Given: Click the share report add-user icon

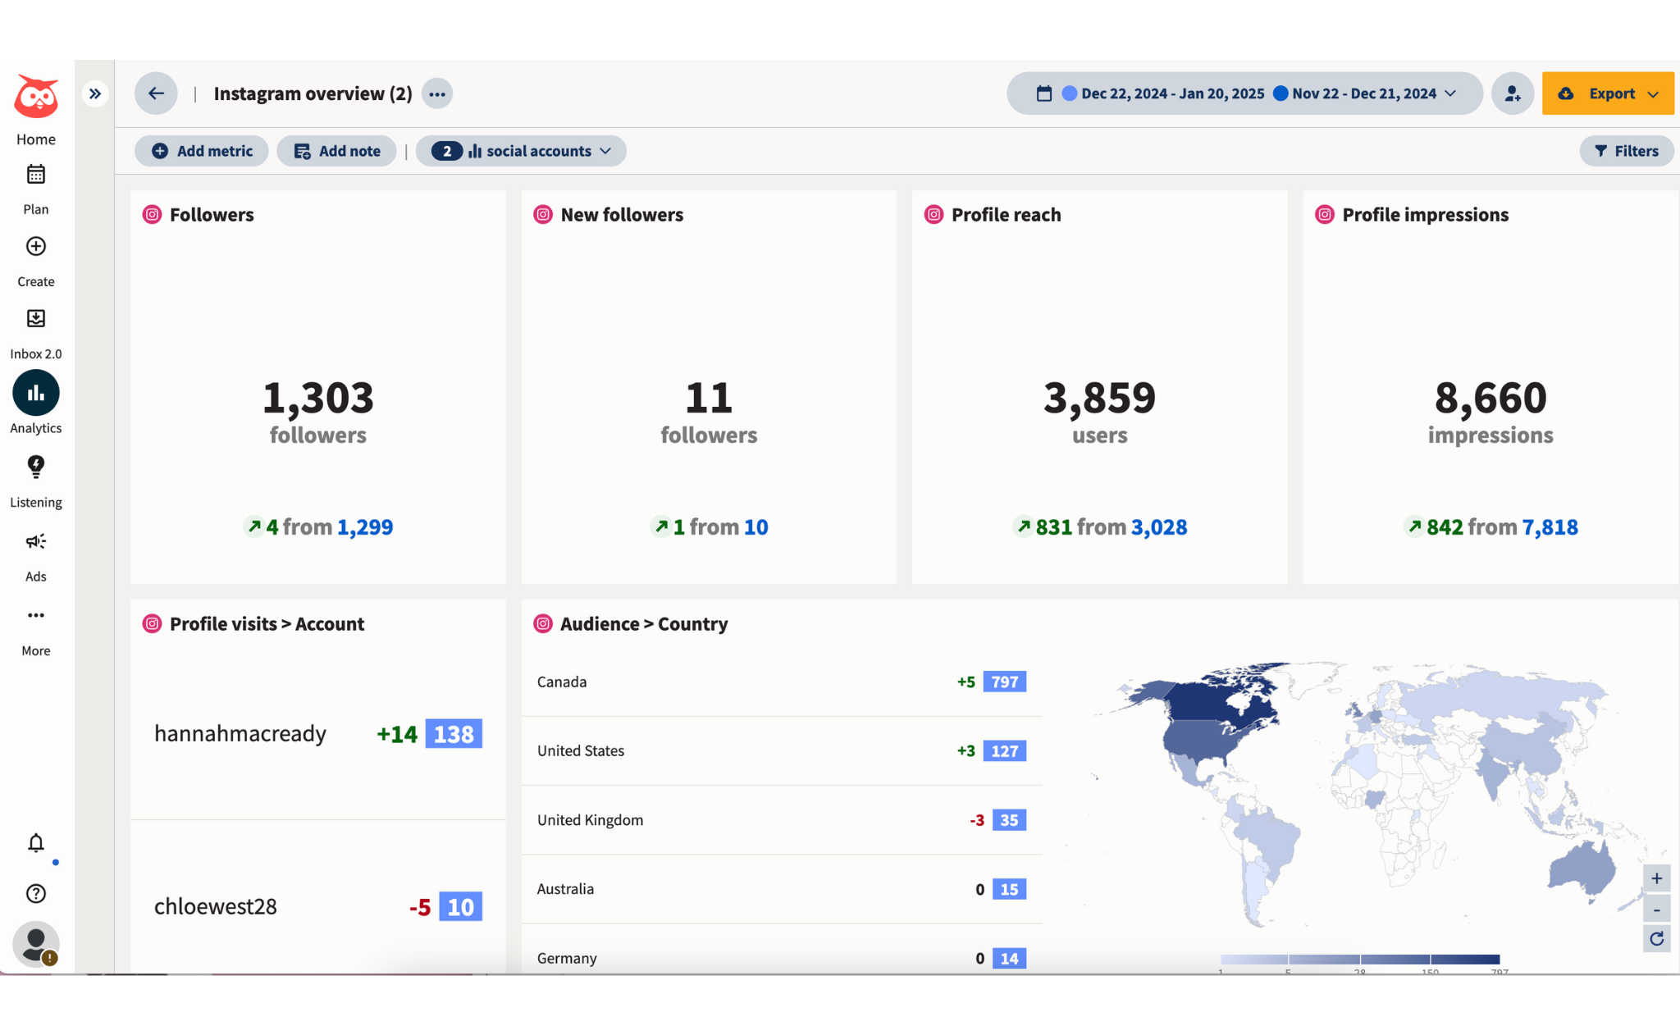Looking at the screenshot, I should (x=1512, y=93).
